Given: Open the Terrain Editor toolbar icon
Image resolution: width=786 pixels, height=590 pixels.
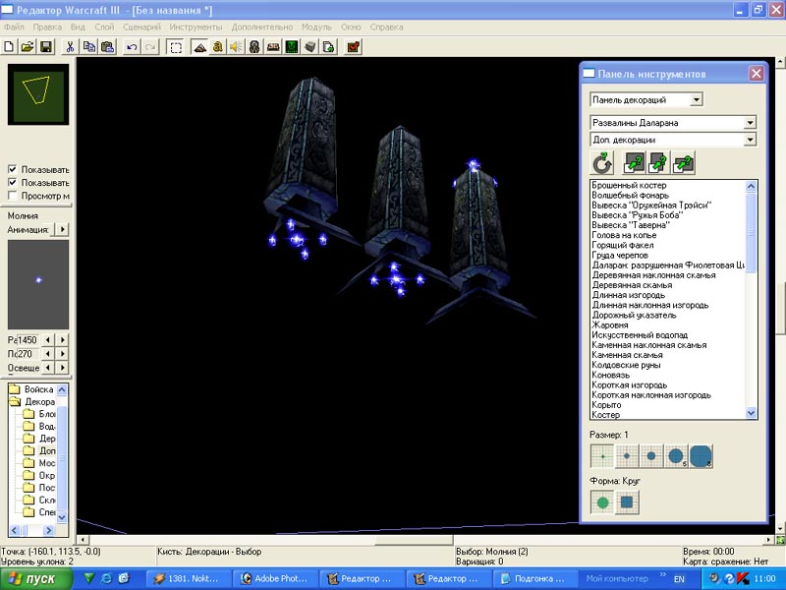Looking at the screenshot, I should (x=199, y=46).
